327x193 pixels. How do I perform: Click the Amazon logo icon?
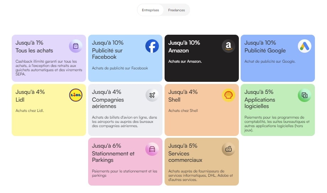point(229,46)
